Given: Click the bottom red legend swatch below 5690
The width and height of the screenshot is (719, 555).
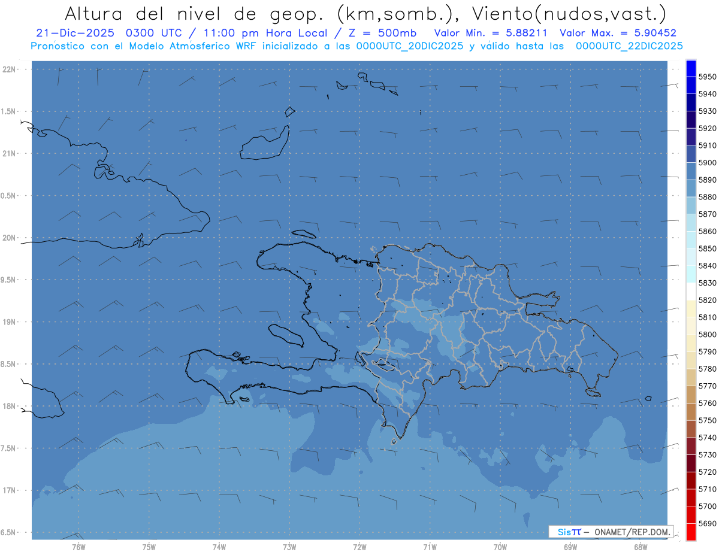Looking at the screenshot, I should 691,532.
